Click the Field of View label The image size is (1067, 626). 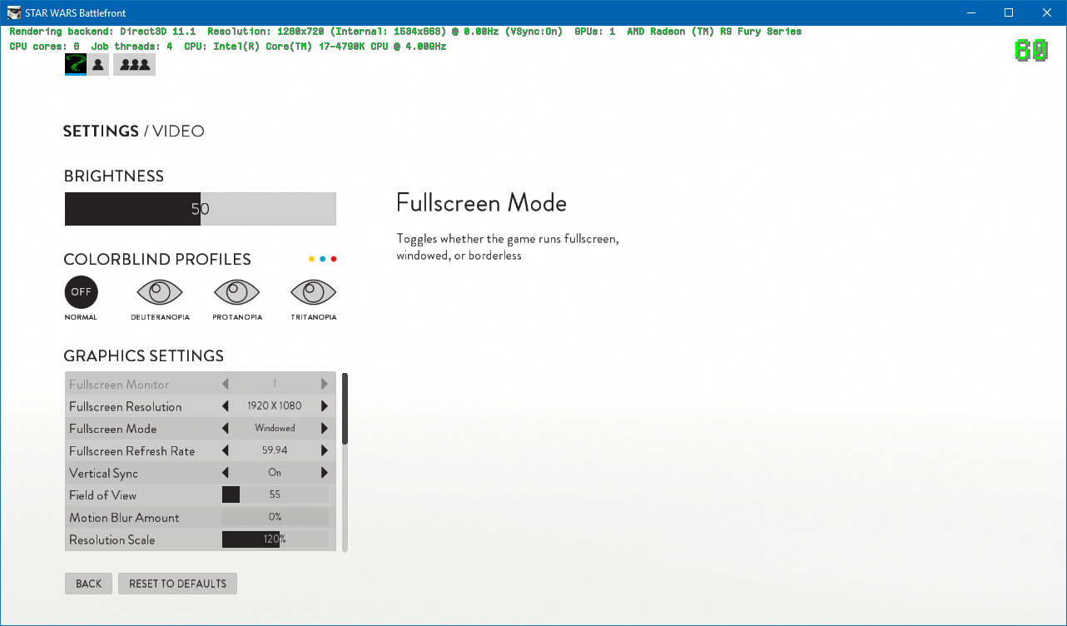pos(102,495)
